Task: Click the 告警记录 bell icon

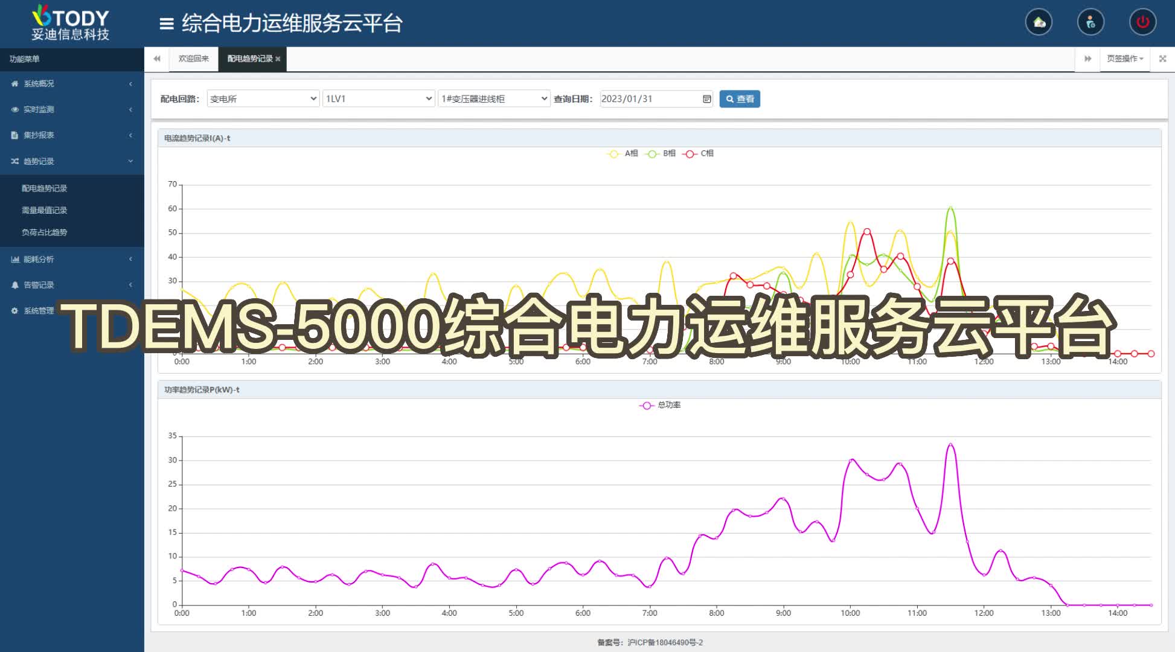Action: [14, 285]
